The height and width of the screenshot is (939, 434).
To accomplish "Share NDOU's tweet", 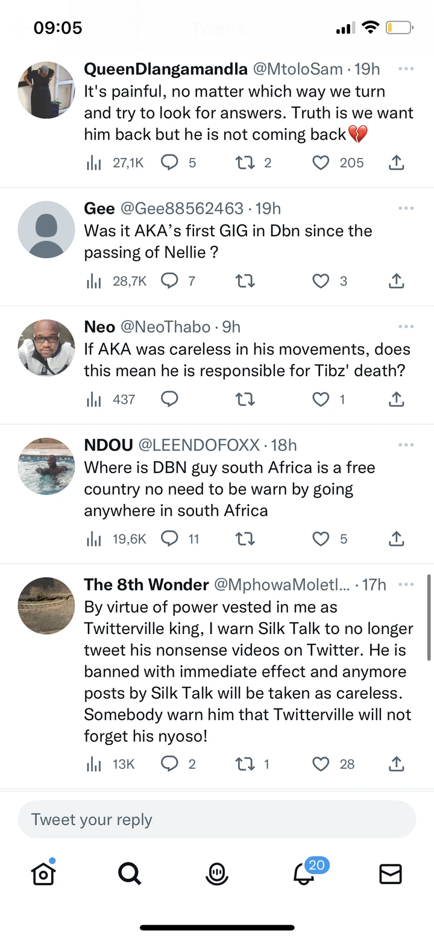I will coord(396,539).
